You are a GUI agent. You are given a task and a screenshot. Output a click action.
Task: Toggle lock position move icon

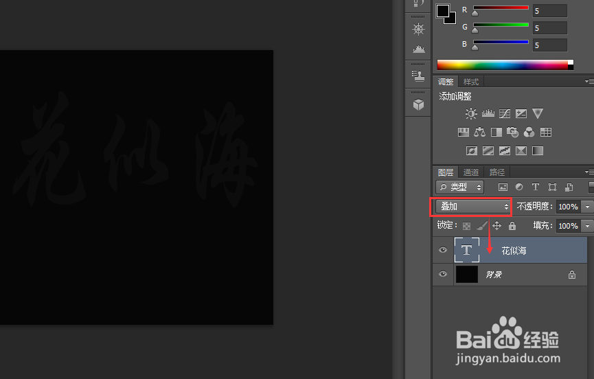[496, 226]
